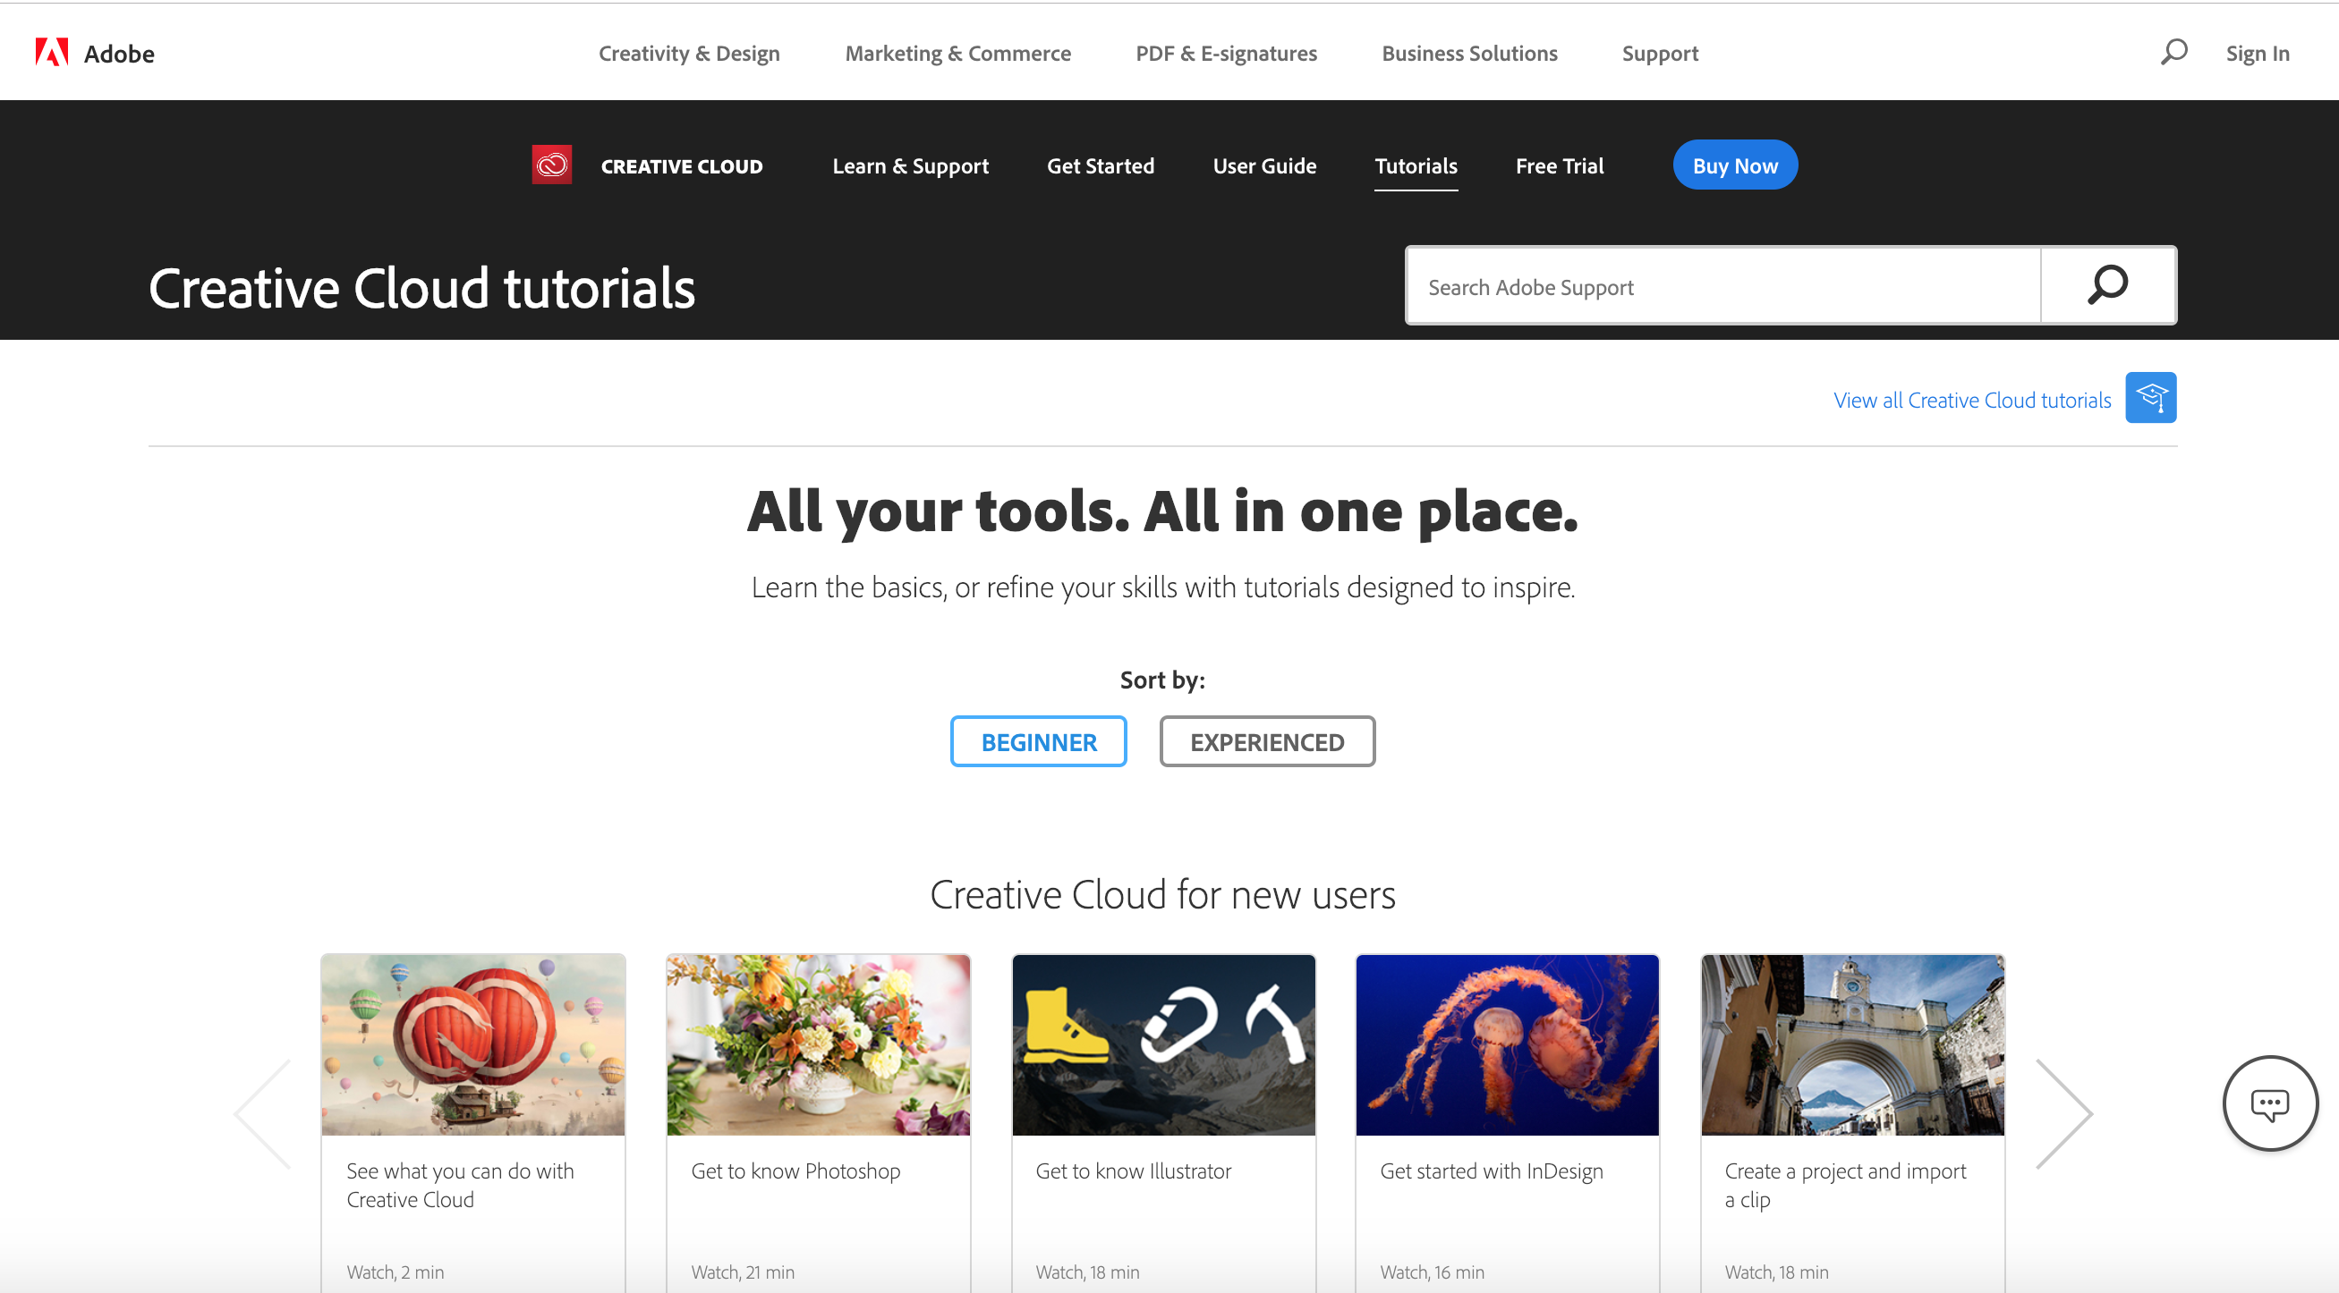Image resolution: width=2339 pixels, height=1293 pixels.
Task: Go to next carousel slide arrow
Action: tap(2063, 1113)
